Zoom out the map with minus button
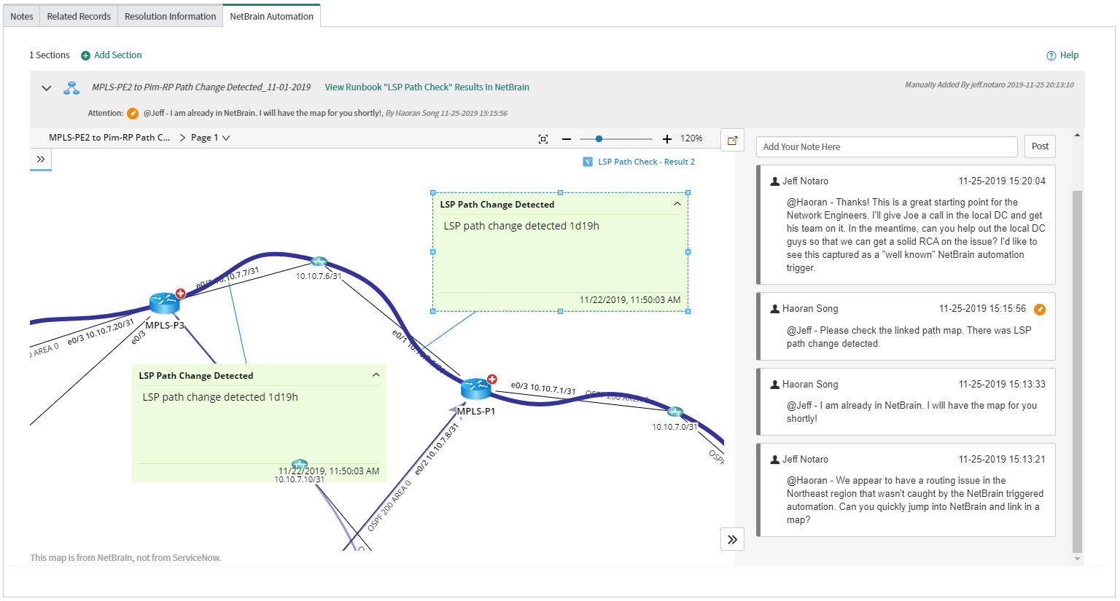1120x601 pixels. pyautogui.click(x=567, y=138)
